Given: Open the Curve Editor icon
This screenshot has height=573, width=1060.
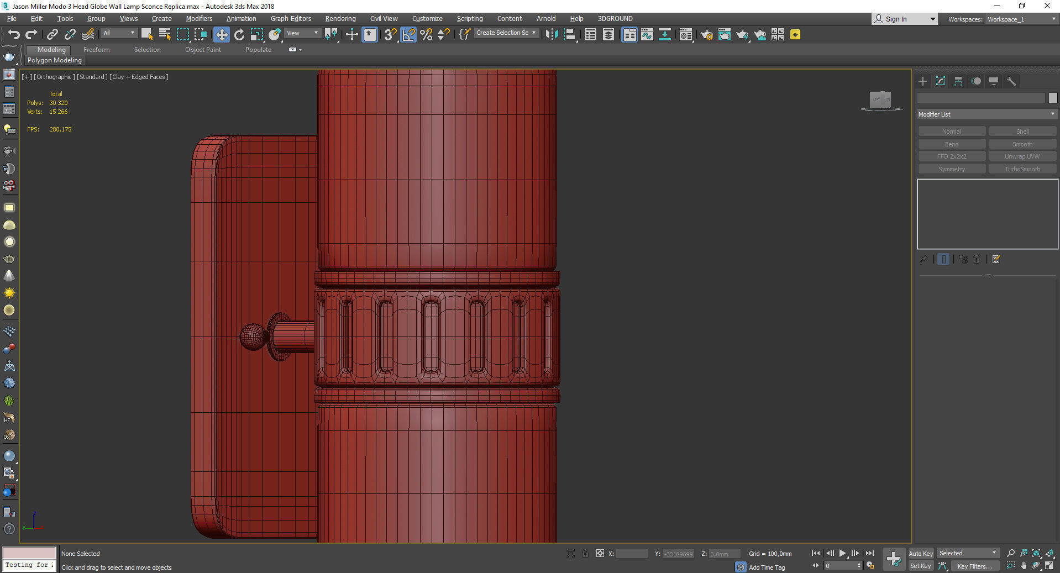Looking at the screenshot, I should 647,35.
